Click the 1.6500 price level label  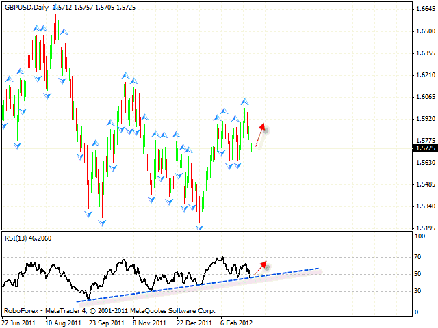tap(424, 31)
